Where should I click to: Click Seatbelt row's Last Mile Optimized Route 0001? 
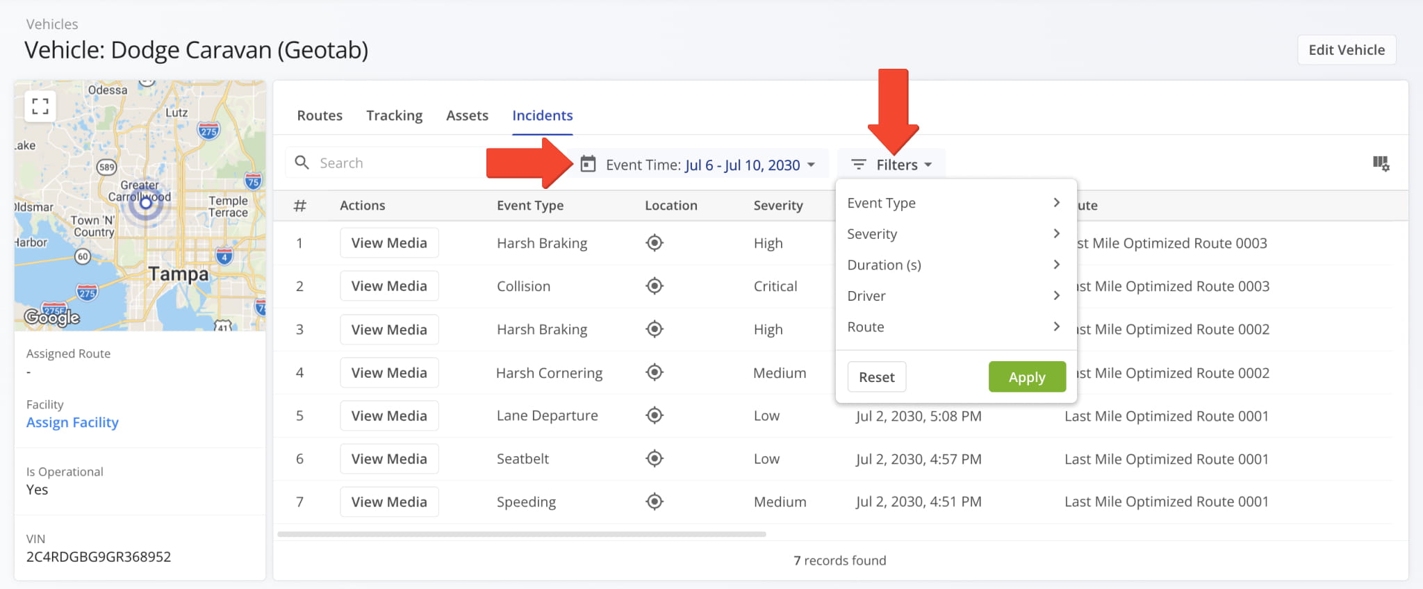click(1167, 459)
